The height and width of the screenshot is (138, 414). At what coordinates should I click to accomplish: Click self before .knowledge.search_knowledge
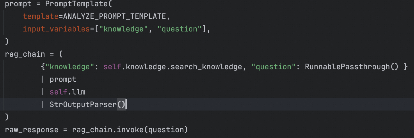click(113, 67)
